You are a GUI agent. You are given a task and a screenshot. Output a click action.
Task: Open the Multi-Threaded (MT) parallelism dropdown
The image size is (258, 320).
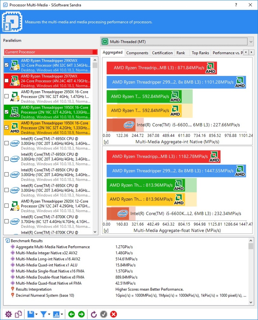click(x=177, y=42)
